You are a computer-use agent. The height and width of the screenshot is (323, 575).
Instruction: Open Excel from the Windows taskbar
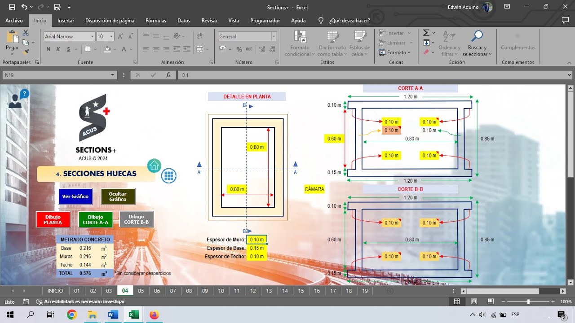coord(133,314)
